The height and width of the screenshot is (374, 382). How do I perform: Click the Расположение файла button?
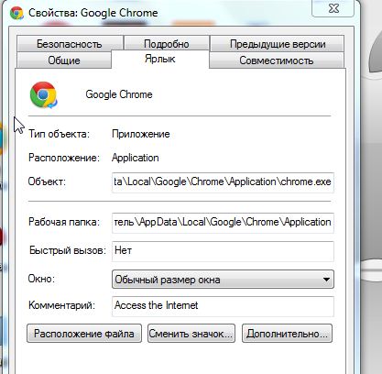click(84, 334)
